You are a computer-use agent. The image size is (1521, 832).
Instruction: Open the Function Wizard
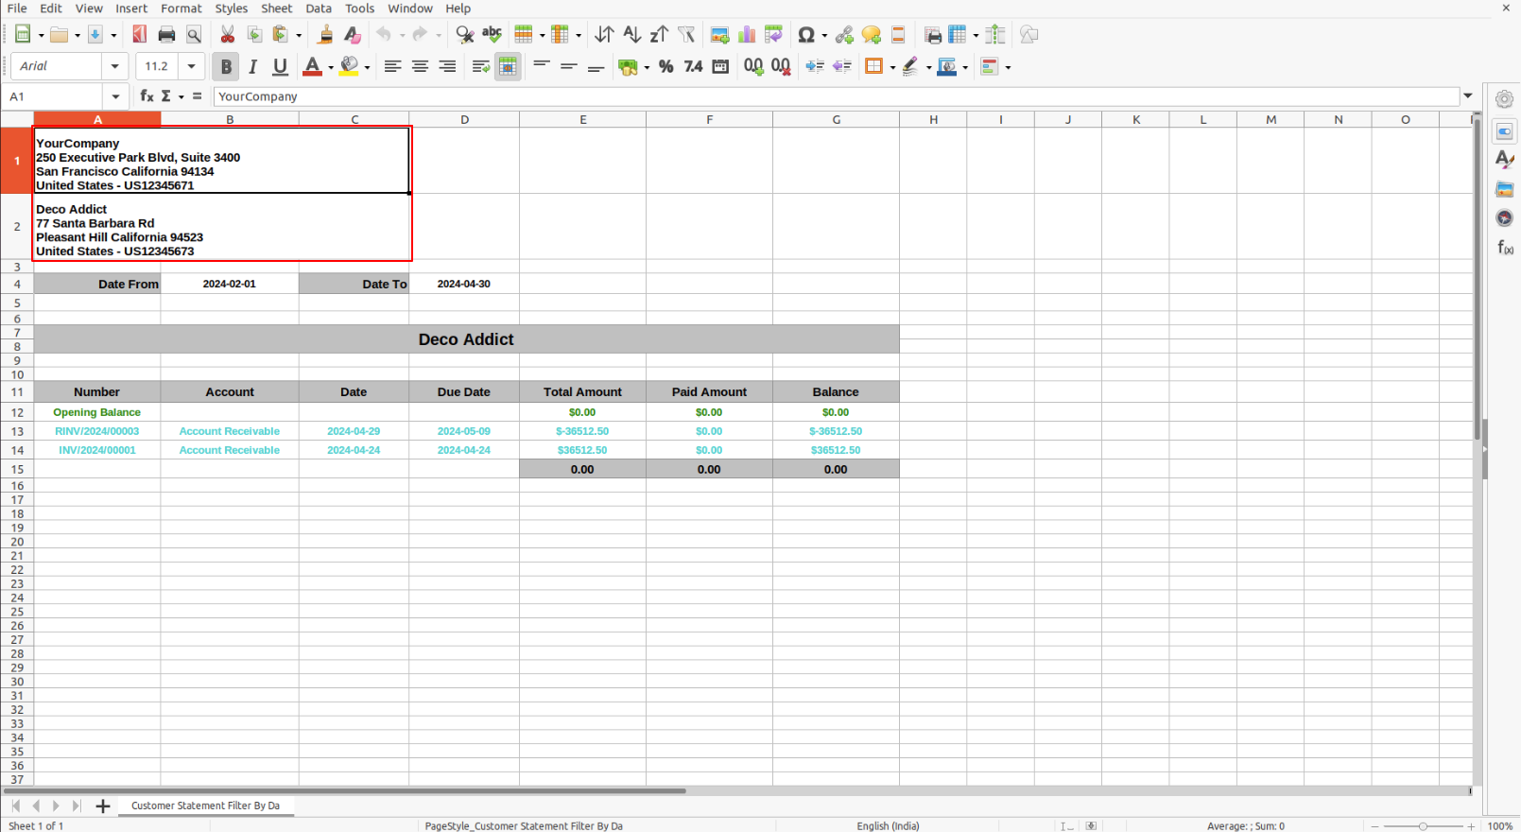(147, 95)
